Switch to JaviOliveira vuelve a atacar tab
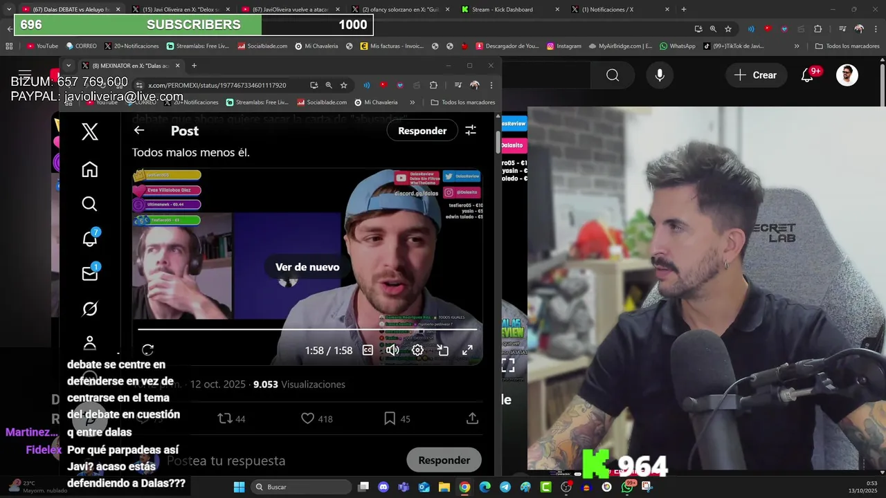Screen dimensions: 886x498 click(289, 10)
